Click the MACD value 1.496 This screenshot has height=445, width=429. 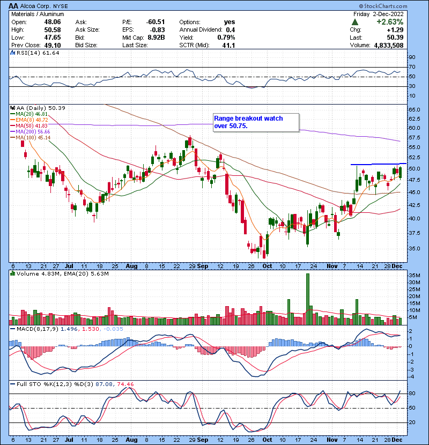coord(69,329)
